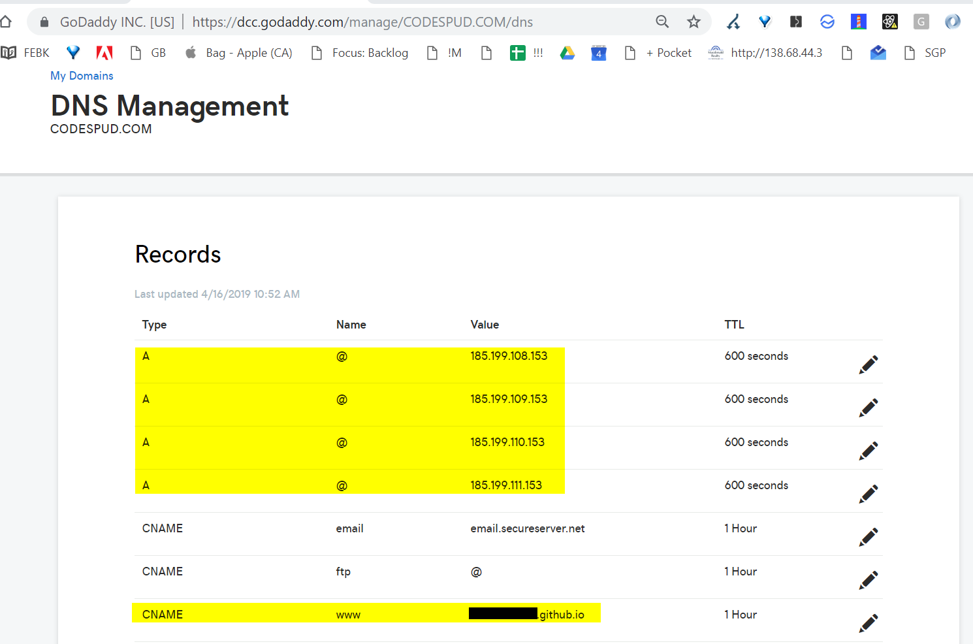Open the blue envelope mail bookmark
This screenshot has width=973, height=644.
pyautogui.click(x=878, y=53)
